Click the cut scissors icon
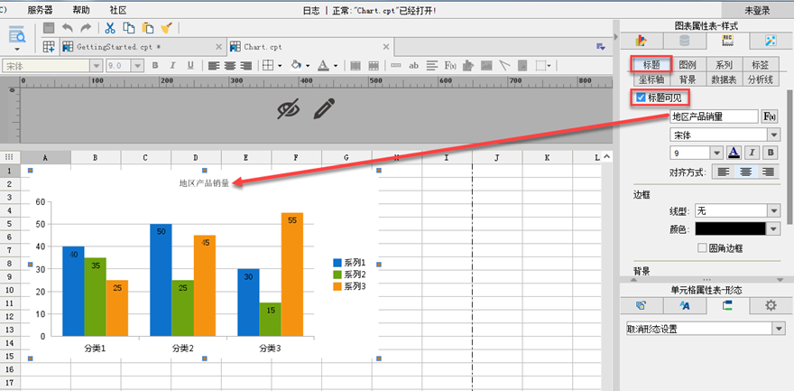794x391 pixels. coord(110,28)
